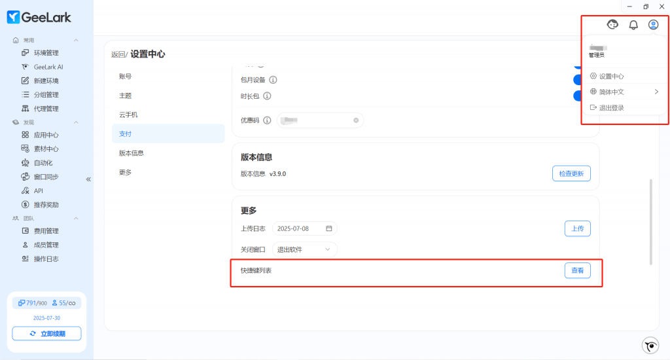Screen dimensions: 670x360
Task: Click the 检查更新 button
Action: (571, 173)
